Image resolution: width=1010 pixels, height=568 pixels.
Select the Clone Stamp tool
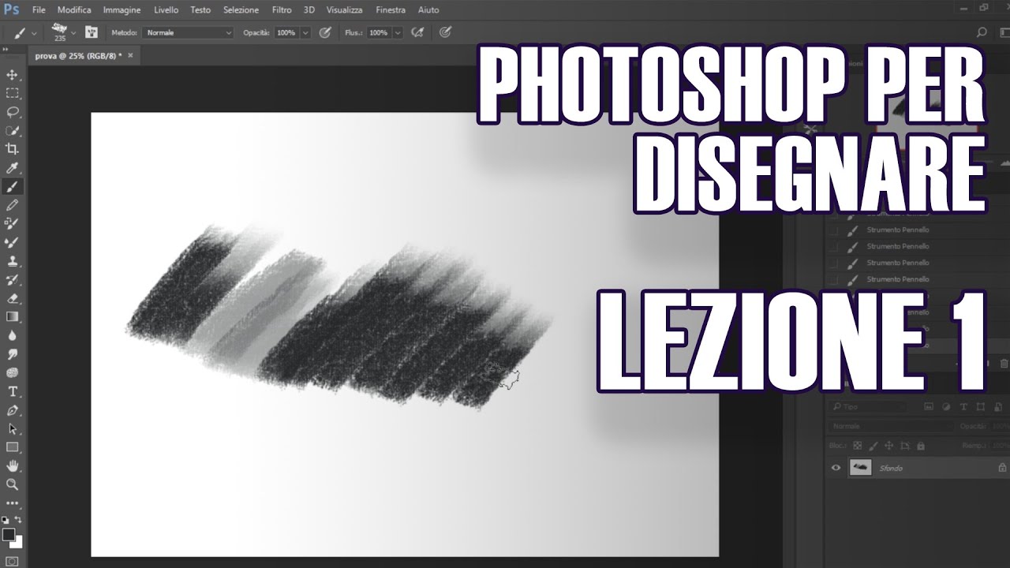click(12, 261)
